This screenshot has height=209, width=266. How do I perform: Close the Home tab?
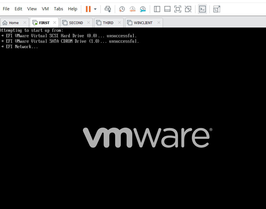(25, 23)
